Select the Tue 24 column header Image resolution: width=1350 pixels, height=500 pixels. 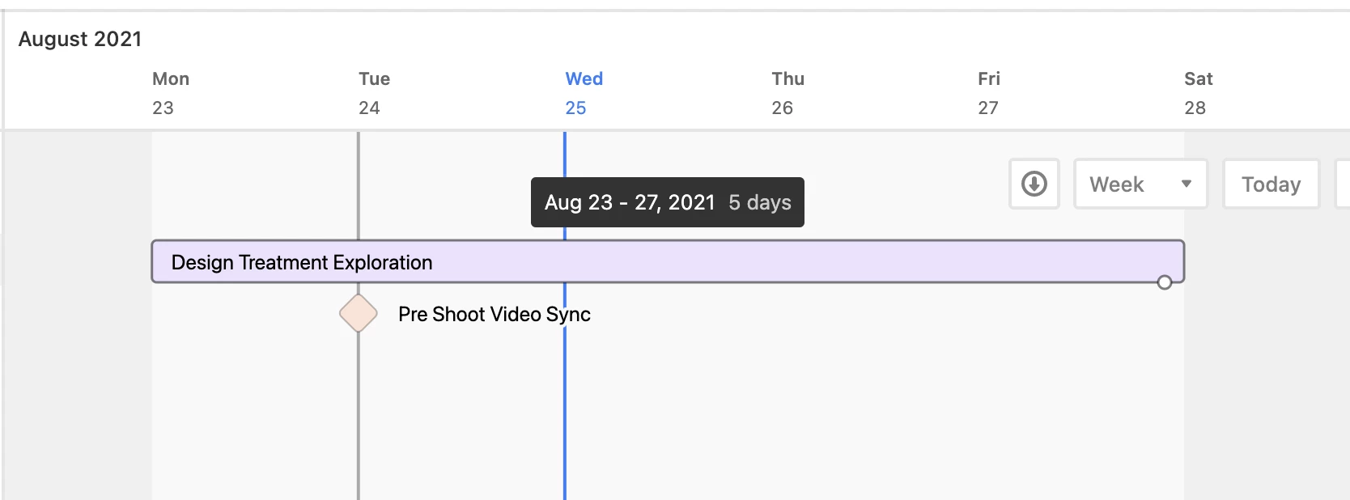click(374, 93)
